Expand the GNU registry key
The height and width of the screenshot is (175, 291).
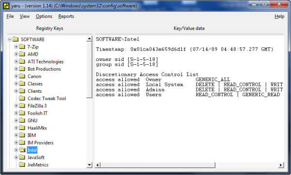pos(16,120)
